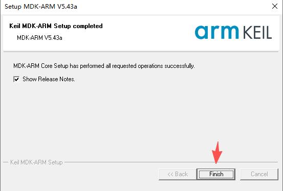This screenshot has width=283, height=191.
Task: Click the "Keil MDK-ARM Setup" footer label
Action: (36, 162)
